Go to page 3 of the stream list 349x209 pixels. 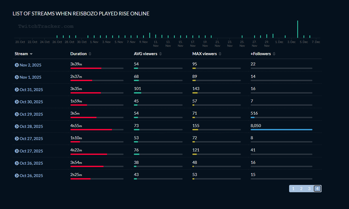click(309, 189)
